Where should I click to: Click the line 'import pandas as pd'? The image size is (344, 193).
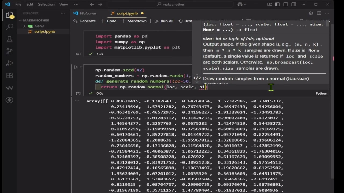tap(121, 36)
